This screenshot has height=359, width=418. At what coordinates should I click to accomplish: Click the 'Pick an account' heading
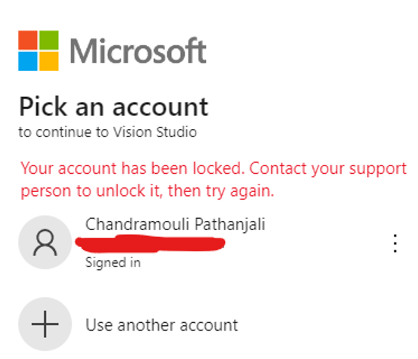pyautogui.click(x=113, y=107)
